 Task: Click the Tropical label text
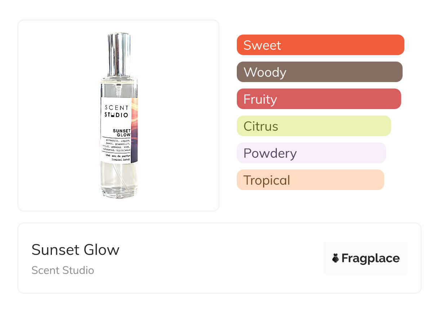266,180
